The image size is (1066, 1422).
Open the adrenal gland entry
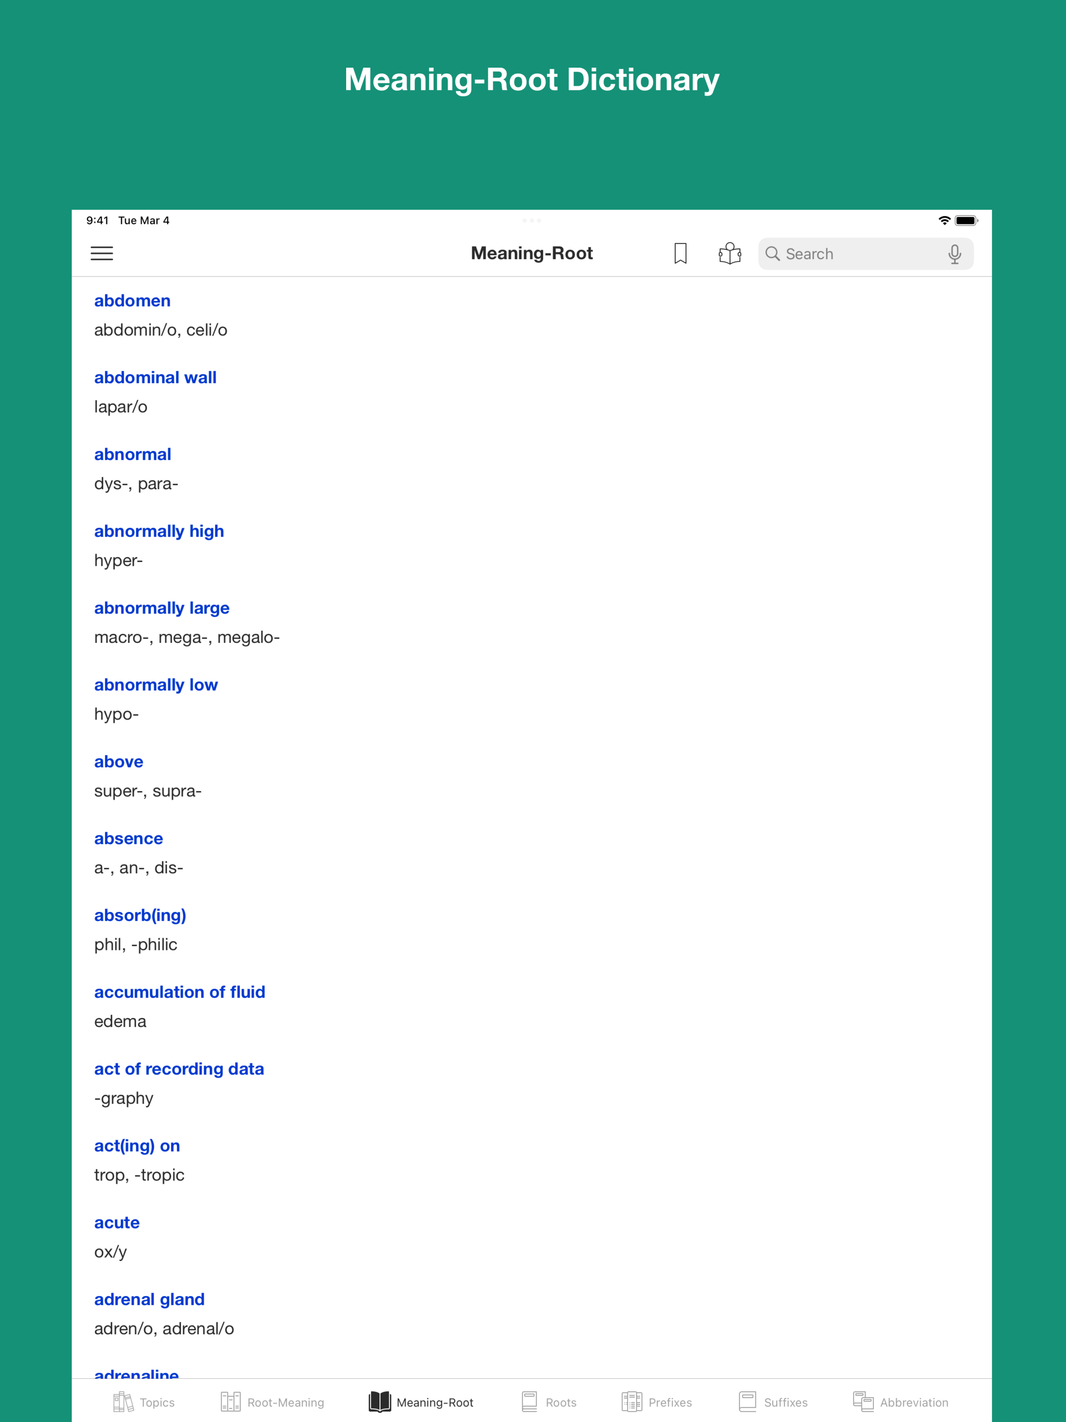click(149, 1300)
